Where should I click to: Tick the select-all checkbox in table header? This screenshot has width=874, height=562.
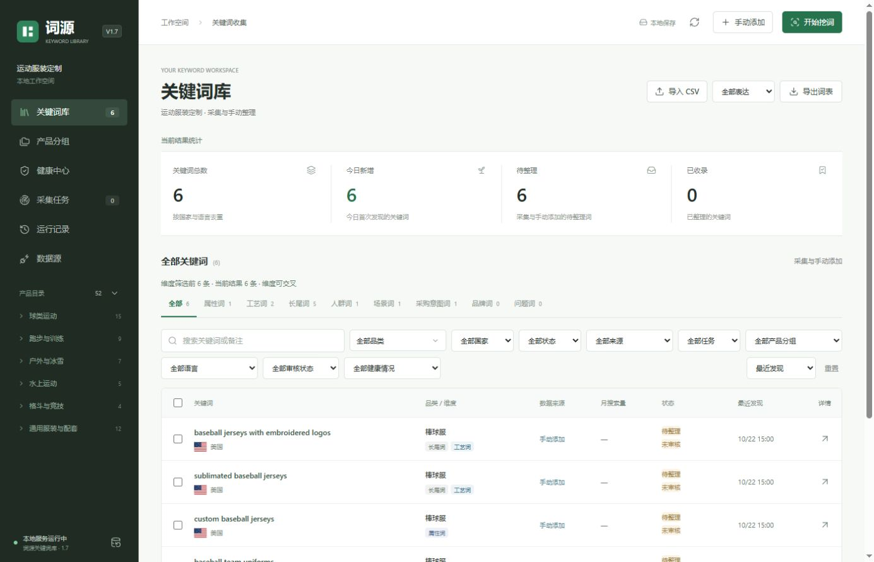point(178,403)
